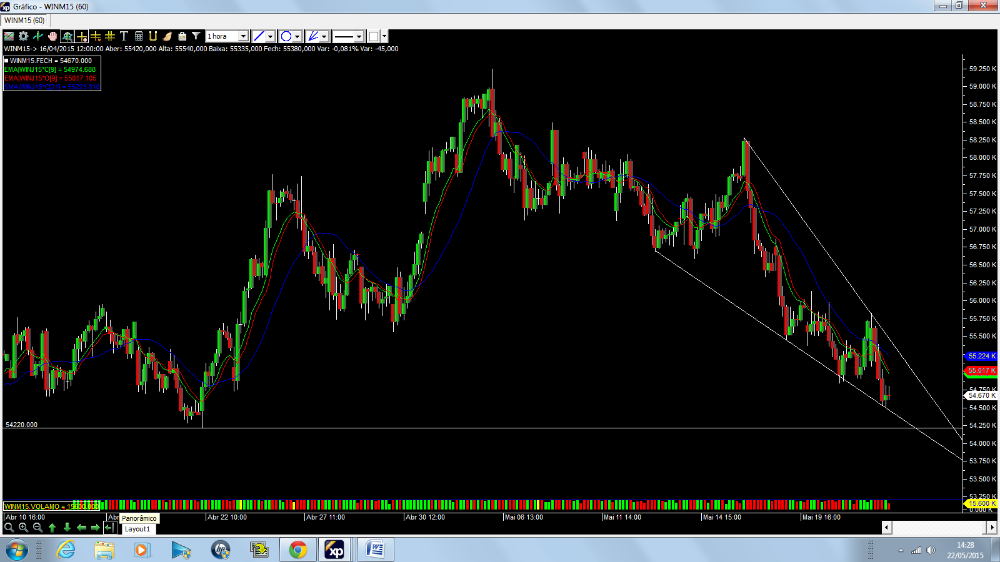Select the hand pan tool
This screenshot has width=1000, height=562.
pyautogui.click(x=52, y=36)
